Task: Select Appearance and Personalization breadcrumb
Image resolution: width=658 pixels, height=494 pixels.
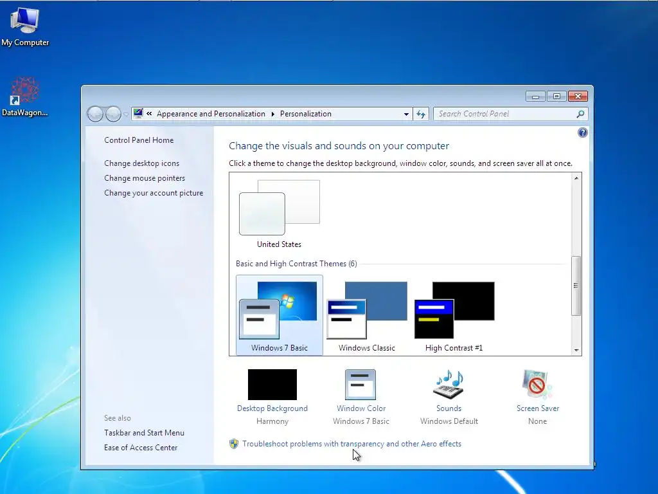Action: [x=211, y=114]
